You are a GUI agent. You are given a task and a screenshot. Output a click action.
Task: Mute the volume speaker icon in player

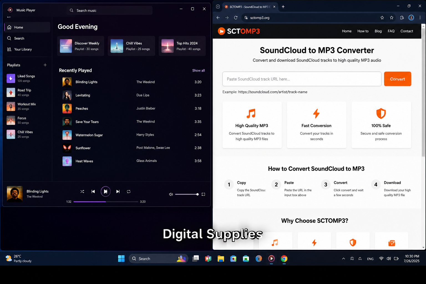pyautogui.click(x=171, y=194)
